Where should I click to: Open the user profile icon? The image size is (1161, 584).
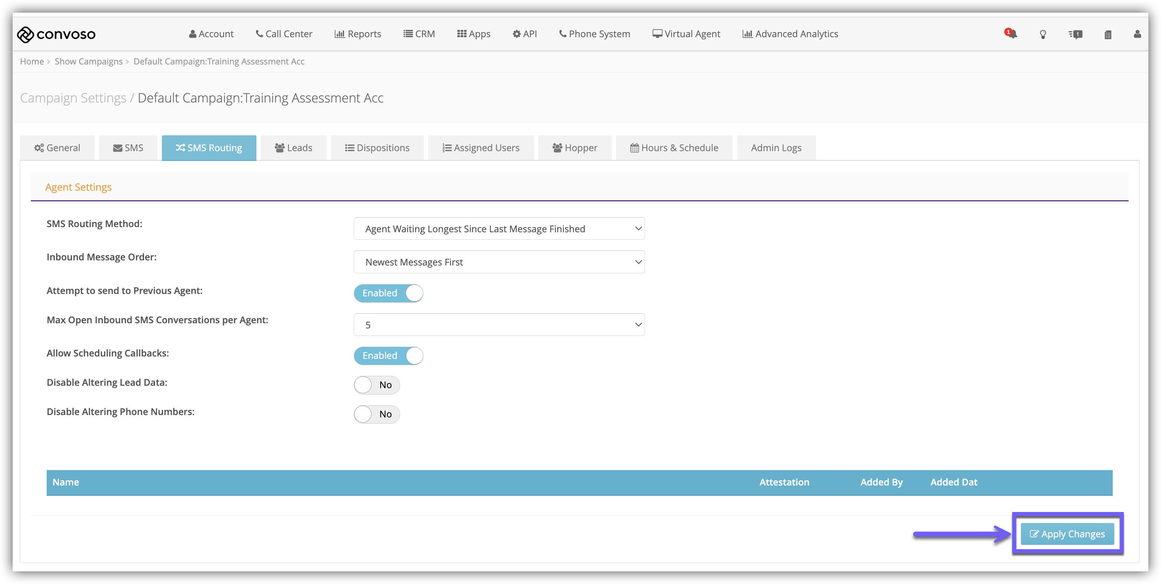click(1137, 34)
